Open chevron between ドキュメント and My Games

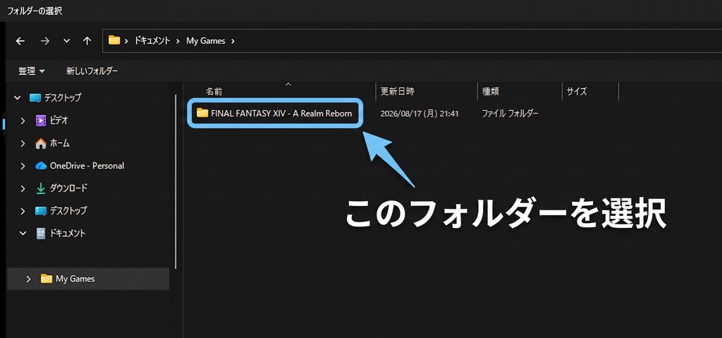(x=178, y=41)
